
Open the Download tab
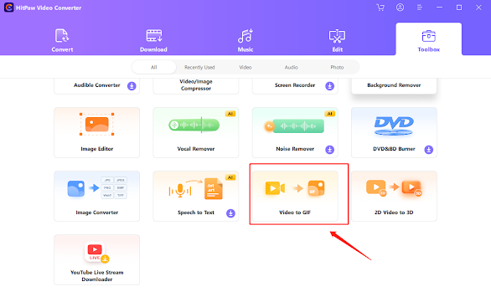pyautogui.click(x=153, y=40)
